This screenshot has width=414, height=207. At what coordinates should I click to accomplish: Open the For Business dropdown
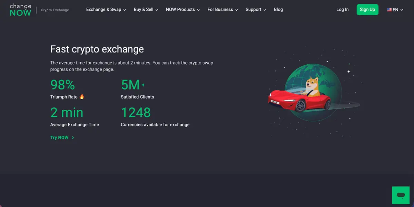point(223,10)
